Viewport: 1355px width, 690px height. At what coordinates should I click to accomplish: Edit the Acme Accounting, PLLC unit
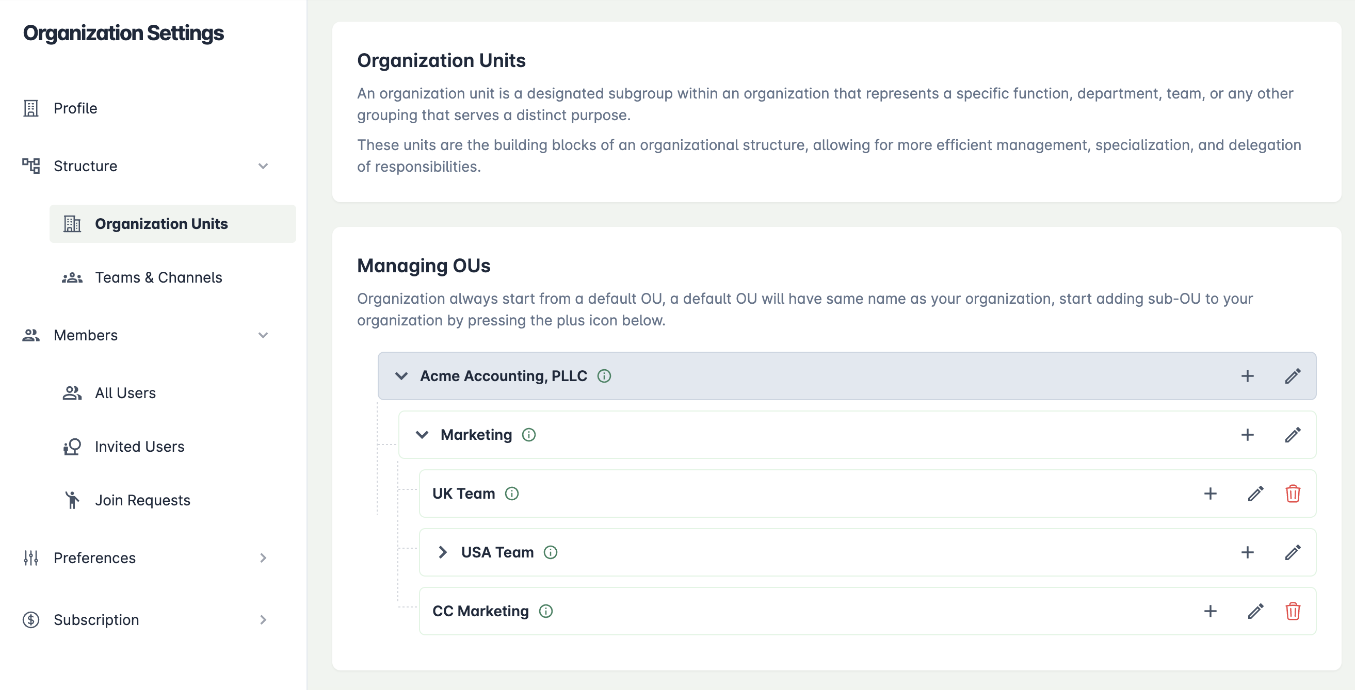tap(1293, 376)
